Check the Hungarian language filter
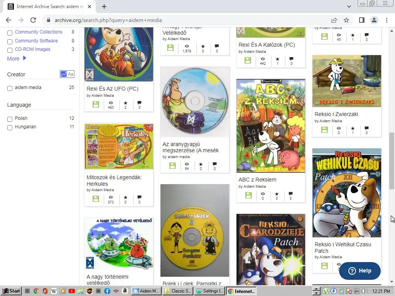 click(10, 128)
